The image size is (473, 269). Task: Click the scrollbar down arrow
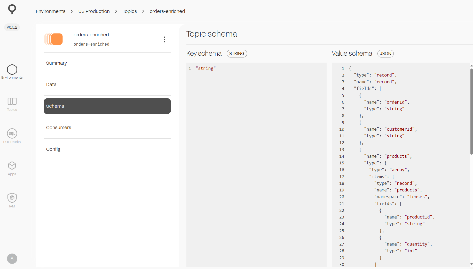(x=471, y=264)
